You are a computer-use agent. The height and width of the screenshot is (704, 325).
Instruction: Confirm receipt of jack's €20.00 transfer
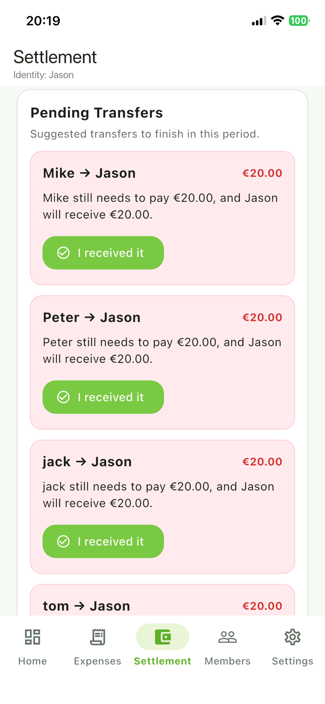tap(103, 541)
